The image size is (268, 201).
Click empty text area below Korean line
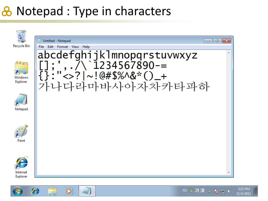pyautogui.click(x=132, y=133)
